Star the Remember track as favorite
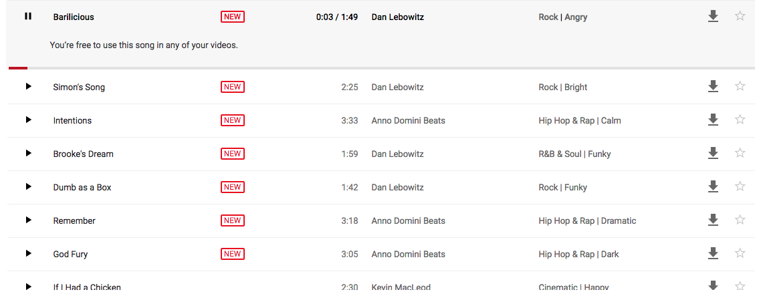 click(x=740, y=219)
